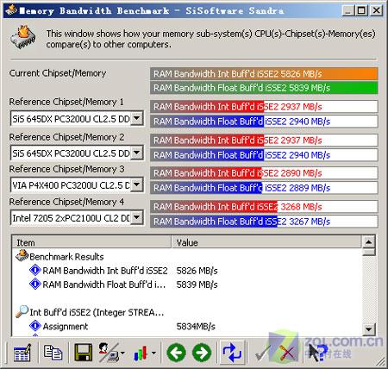Expand Reference Chipset/Memory 3 dropdown arrow
Viewport: 388px width, 369px height.
(x=137, y=184)
